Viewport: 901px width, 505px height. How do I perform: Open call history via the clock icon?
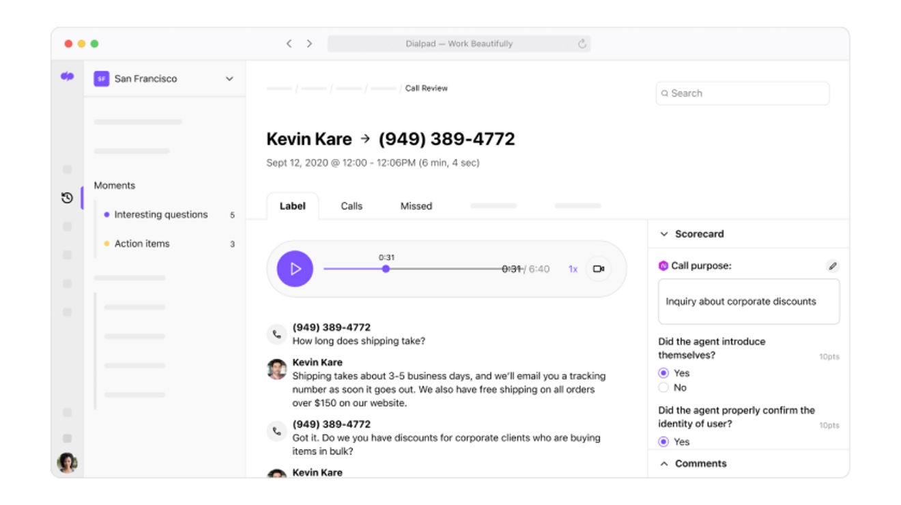[x=67, y=198]
